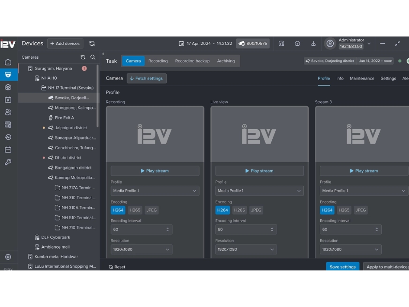This screenshot has height=307, width=409.
Task: Open Live view resolution 1920x1080 dropdown
Action: (x=246, y=249)
